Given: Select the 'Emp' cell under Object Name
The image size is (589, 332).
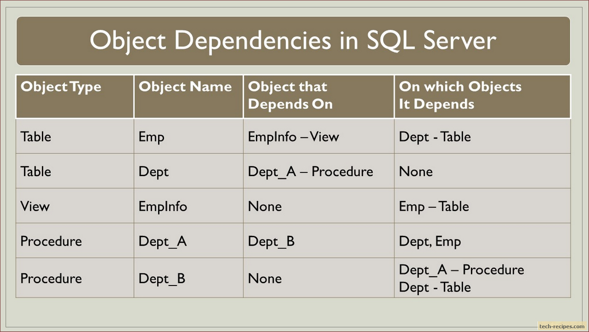Looking at the screenshot, I should (151, 137).
